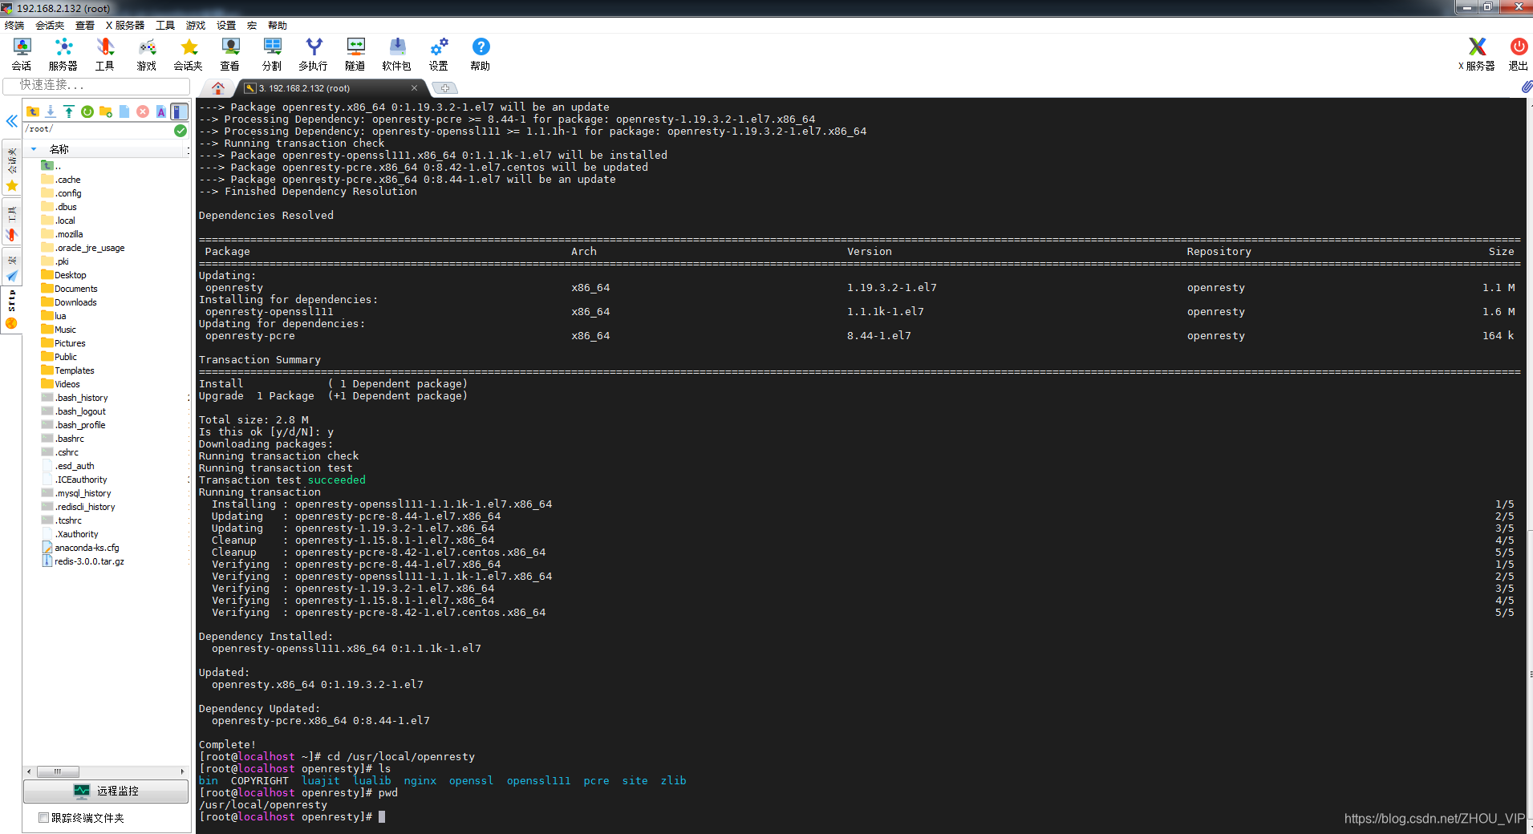Collapse the sidebar with double-arrow icon

pos(11,121)
